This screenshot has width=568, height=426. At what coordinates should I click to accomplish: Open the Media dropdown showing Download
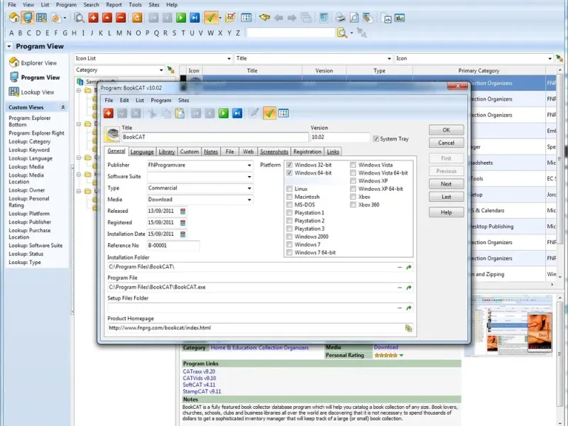point(249,200)
